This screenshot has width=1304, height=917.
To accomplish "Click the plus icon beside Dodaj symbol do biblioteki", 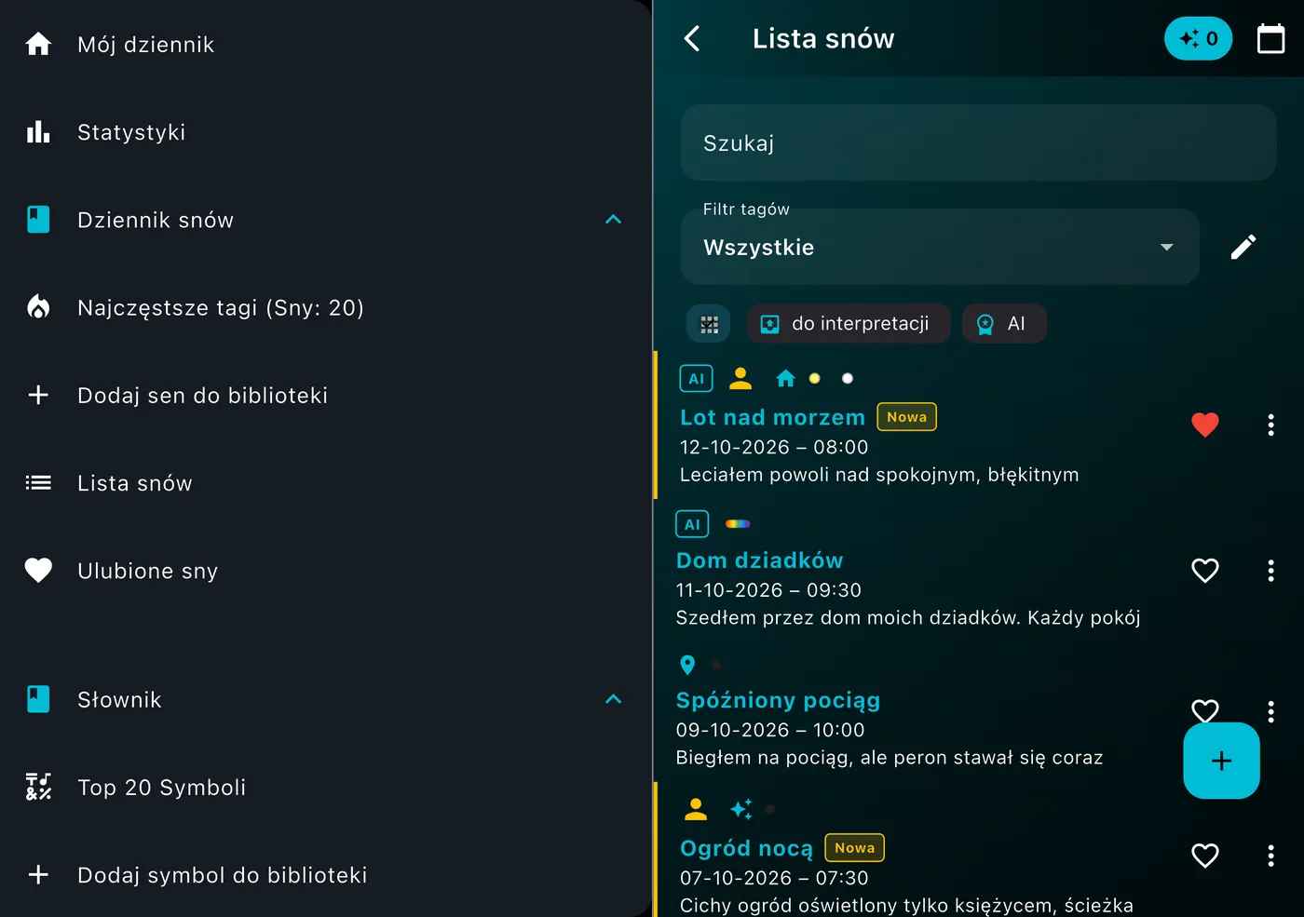I will point(38,874).
